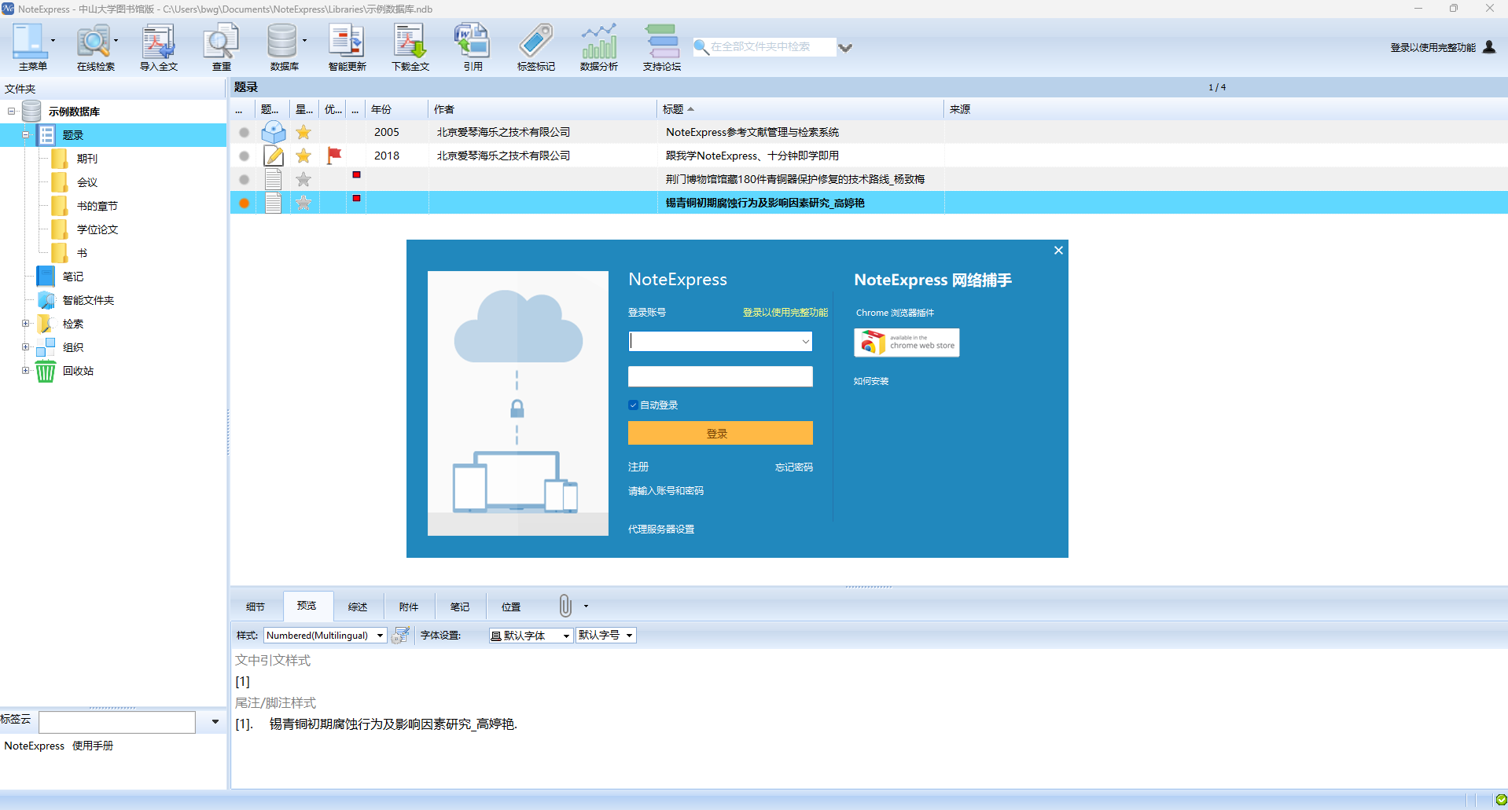Expand the search scope dropdown chevron
Image resolution: width=1508 pixels, height=810 pixels.
pyautogui.click(x=845, y=48)
